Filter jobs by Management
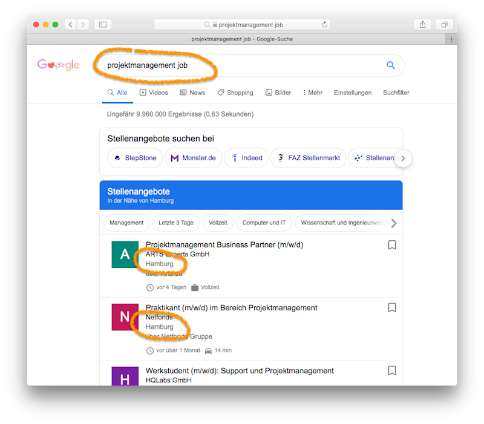This screenshot has width=484, height=424. click(x=126, y=223)
